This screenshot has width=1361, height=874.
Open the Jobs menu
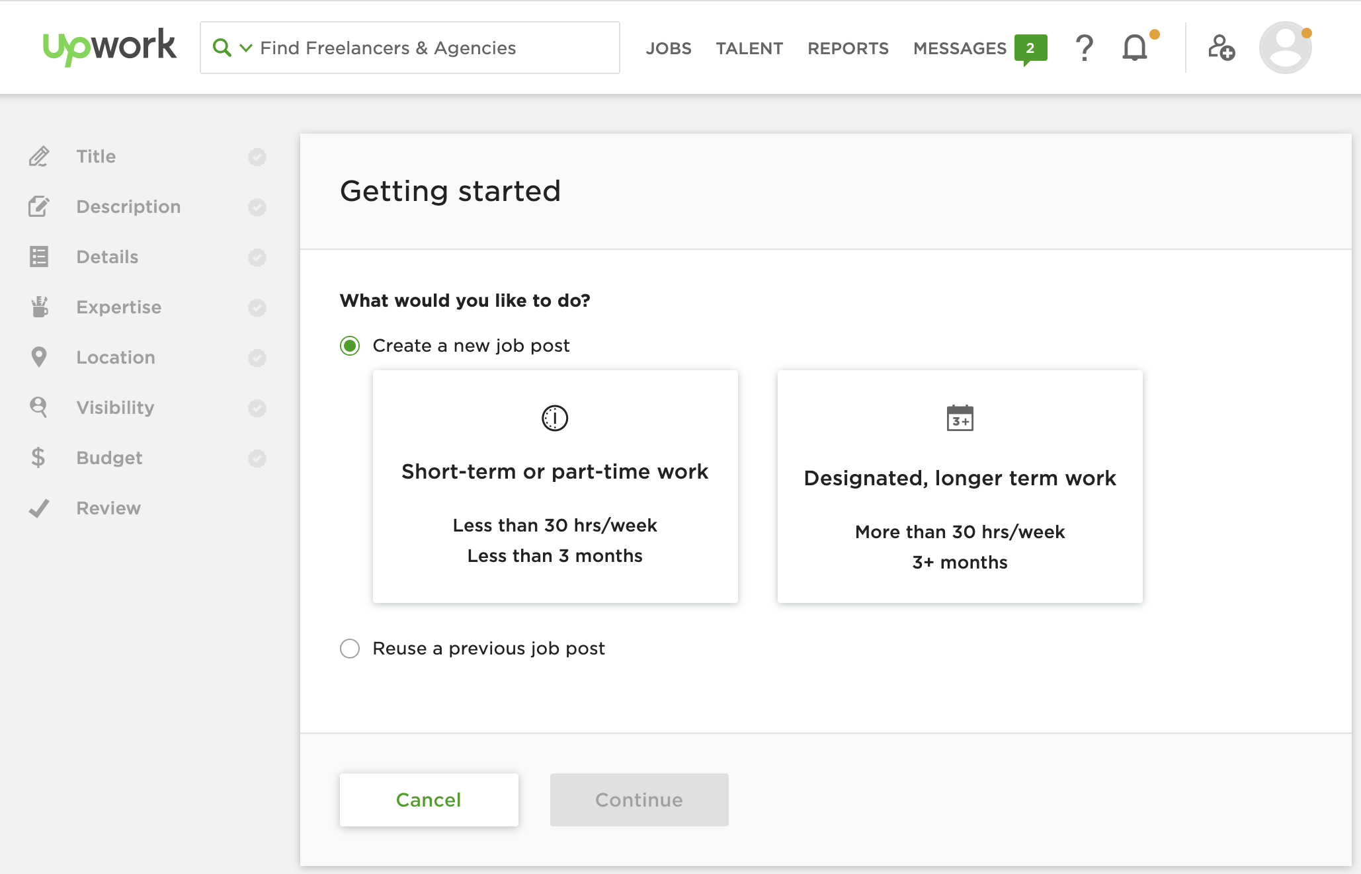point(668,48)
